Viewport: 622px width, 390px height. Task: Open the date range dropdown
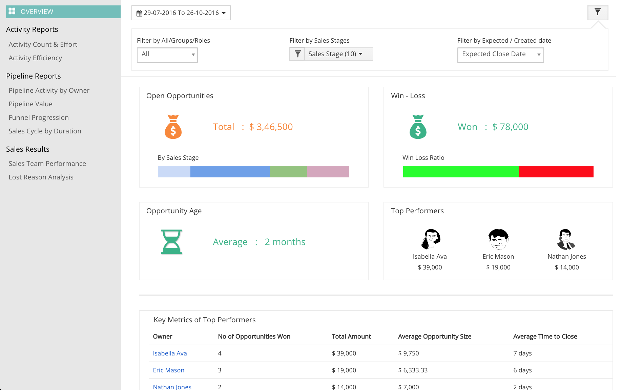pyautogui.click(x=181, y=13)
